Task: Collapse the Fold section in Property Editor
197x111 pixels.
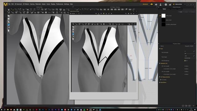Action: (x=160, y=49)
